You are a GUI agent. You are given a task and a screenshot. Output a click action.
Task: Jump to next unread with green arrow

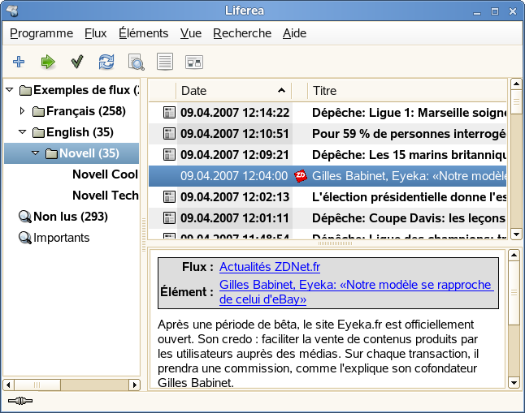[x=48, y=62]
